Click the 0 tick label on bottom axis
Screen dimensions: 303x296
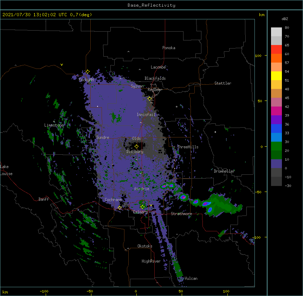(x=136, y=291)
